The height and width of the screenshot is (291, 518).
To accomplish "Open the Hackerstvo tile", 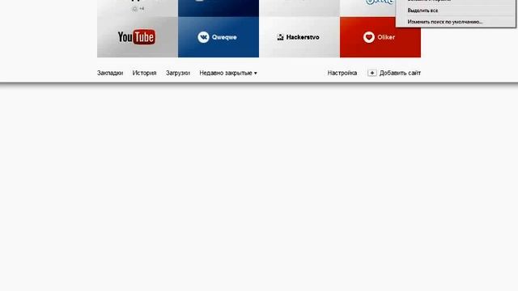I will click(x=299, y=37).
